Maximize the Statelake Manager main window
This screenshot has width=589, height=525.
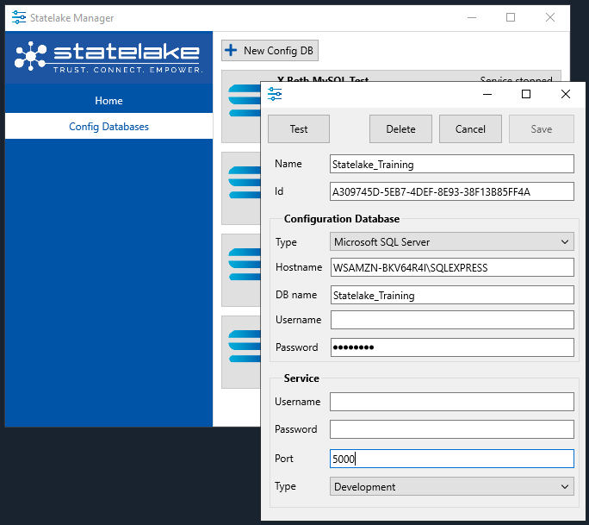coord(511,17)
